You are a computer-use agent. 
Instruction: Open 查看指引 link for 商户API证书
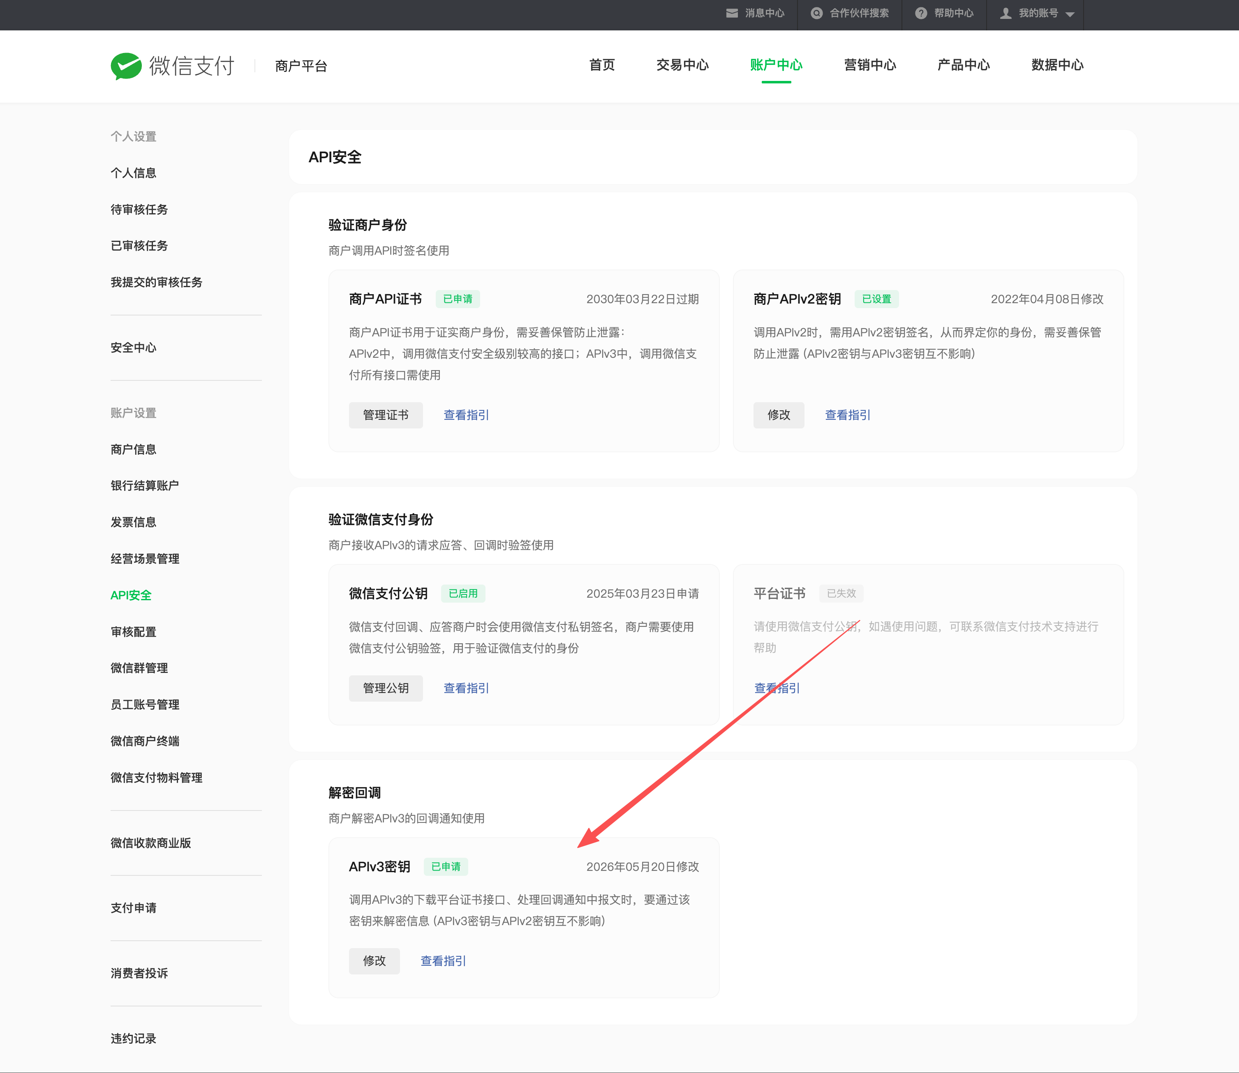[x=466, y=415]
